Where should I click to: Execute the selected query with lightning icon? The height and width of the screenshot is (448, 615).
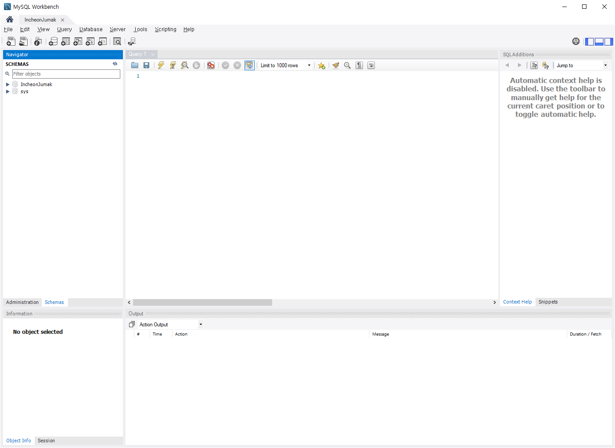tap(161, 65)
